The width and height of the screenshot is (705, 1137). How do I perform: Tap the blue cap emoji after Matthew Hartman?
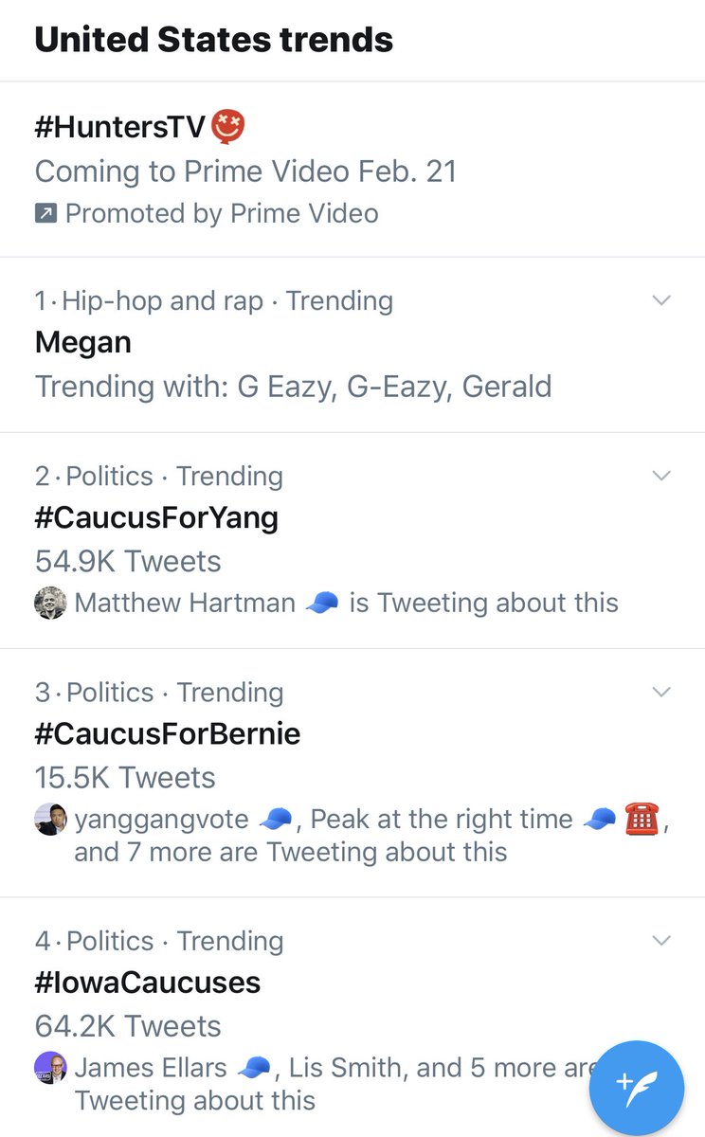[322, 604]
